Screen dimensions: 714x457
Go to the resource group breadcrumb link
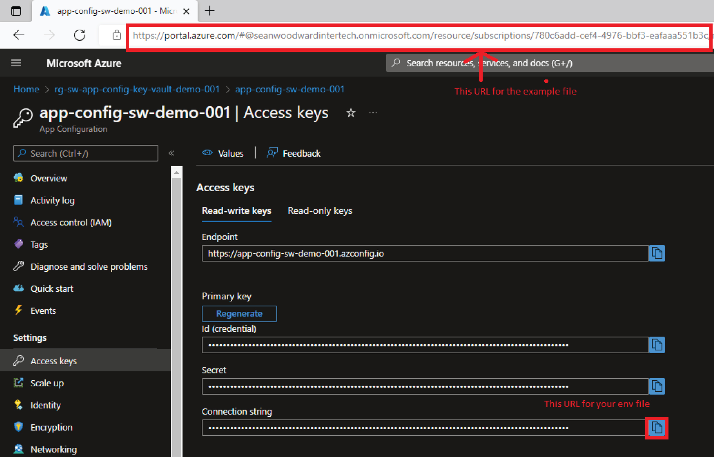[x=137, y=89]
